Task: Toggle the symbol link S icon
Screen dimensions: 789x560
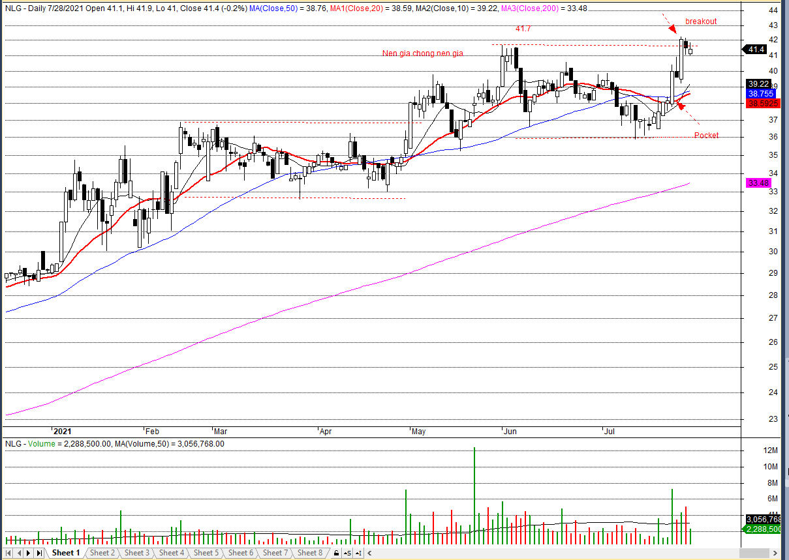Action: (x=348, y=553)
